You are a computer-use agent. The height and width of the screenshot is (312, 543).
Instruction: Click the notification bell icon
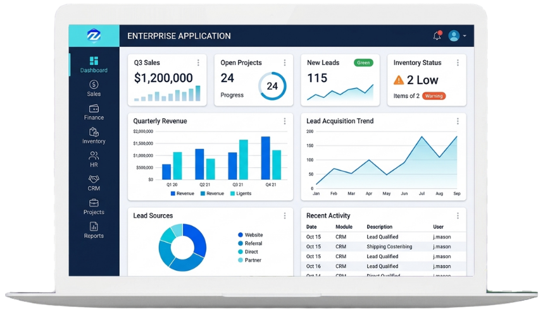click(x=437, y=35)
